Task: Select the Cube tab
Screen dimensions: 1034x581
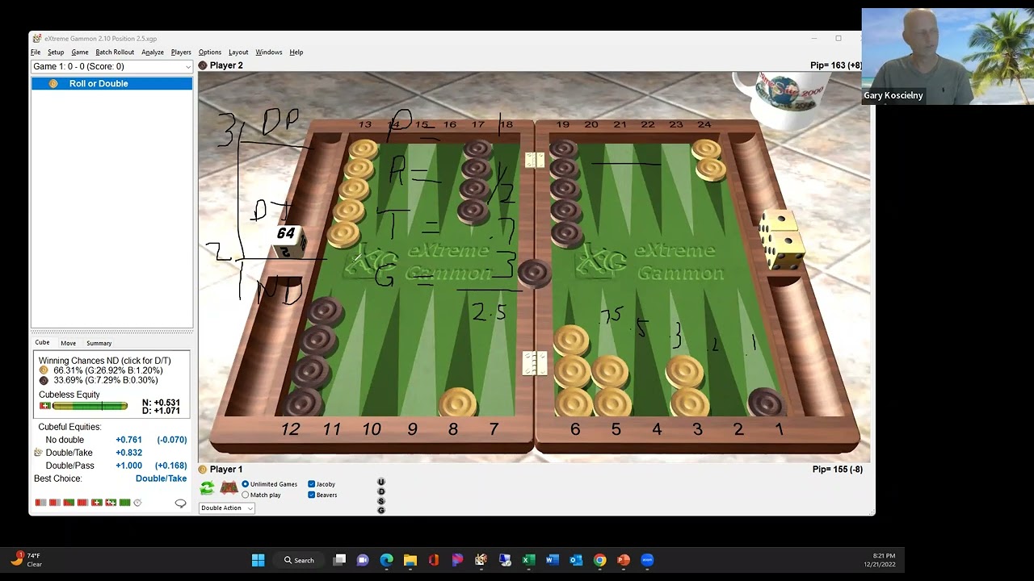Action: (x=42, y=343)
